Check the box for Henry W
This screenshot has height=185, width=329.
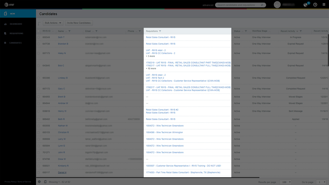click(39, 111)
